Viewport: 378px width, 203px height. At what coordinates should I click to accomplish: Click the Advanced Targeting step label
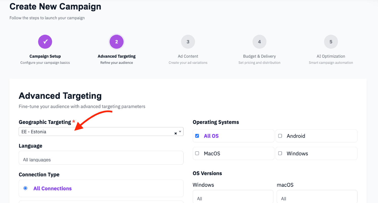[x=117, y=56]
